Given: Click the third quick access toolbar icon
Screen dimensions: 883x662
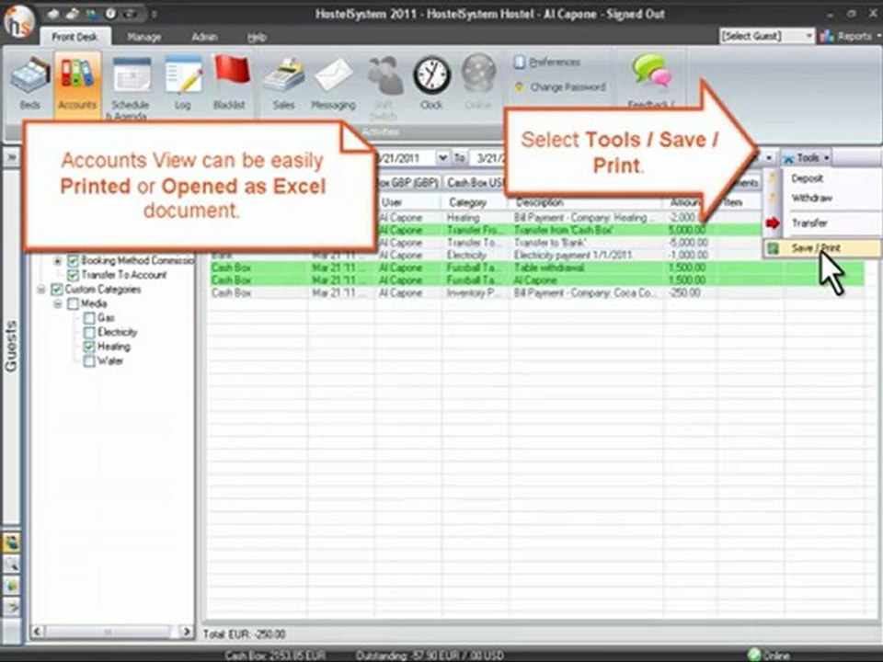Looking at the screenshot, I should [x=91, y=14].
